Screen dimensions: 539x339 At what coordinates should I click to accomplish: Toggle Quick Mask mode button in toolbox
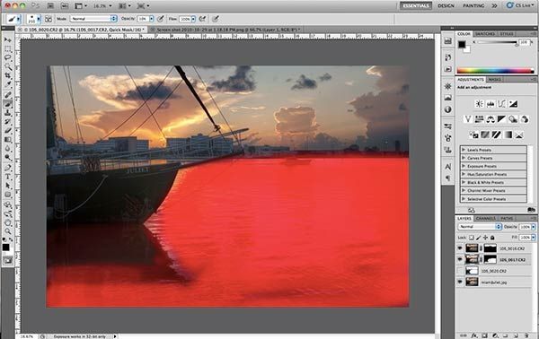[7, 261]
